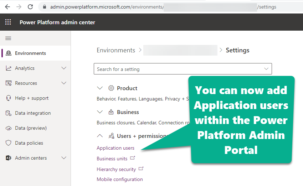Select Resources in the left navigation

click(35, 83)
